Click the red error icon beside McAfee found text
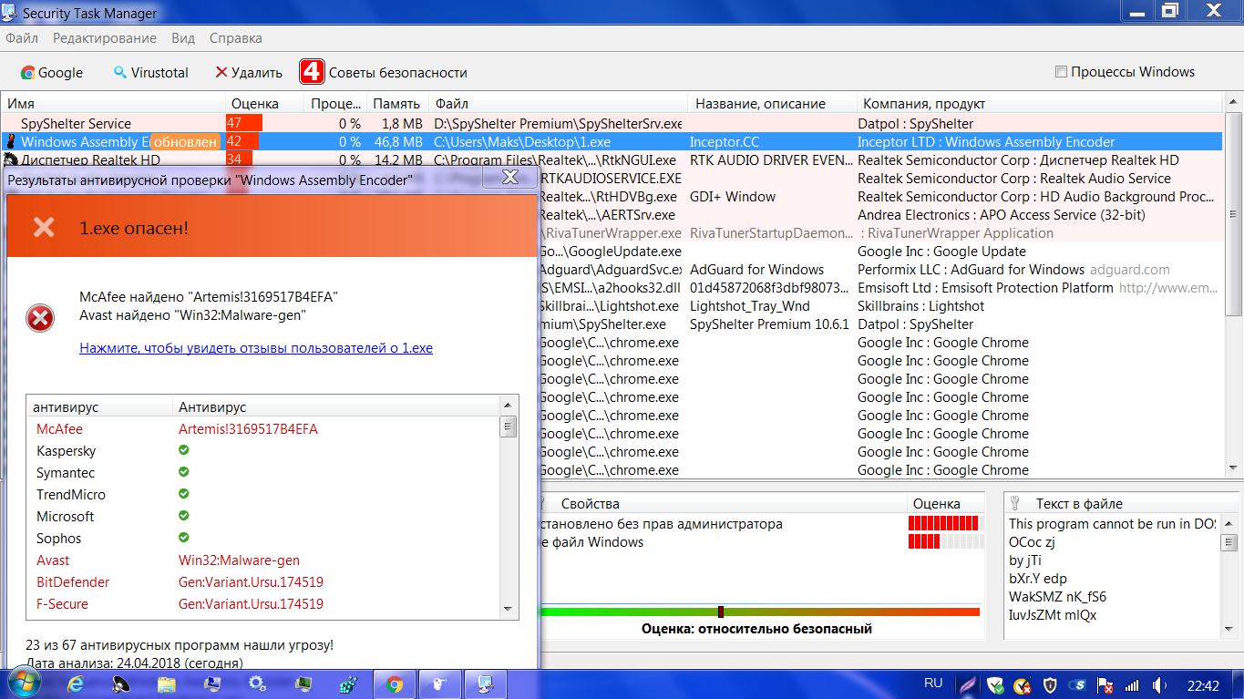Image resolution: width=1244 pixels, height=699 pixels. (x=39, y=318)
